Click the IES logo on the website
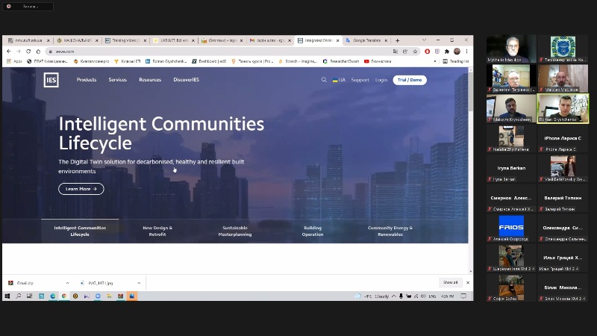 coord(51,80)
